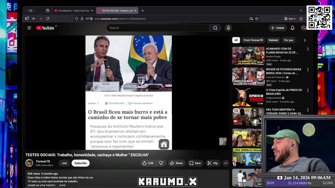Screen dimensions: 335x188
Task: Save the video to playlist
Action: coord(195,163)
